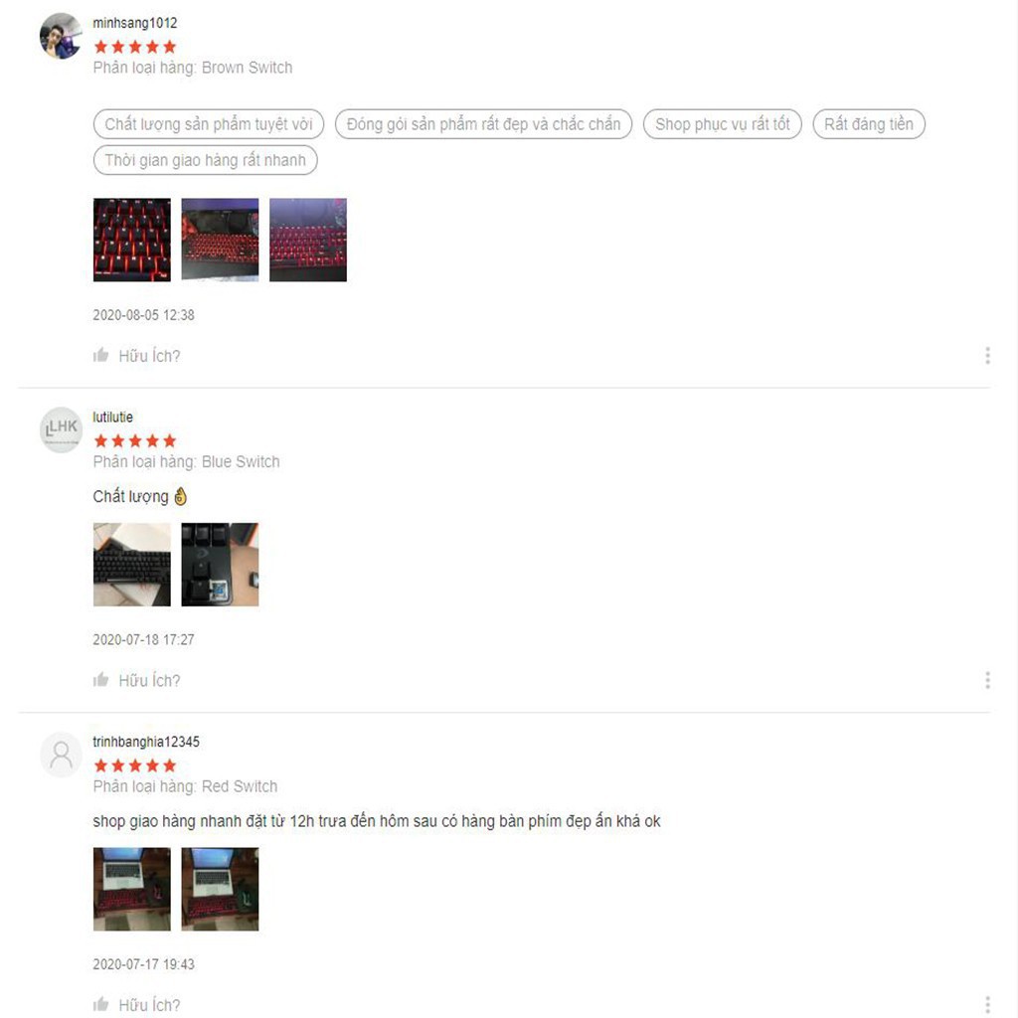
Task: Open lutilutie's blue switch close-up photo
Action: pos(220,565)
